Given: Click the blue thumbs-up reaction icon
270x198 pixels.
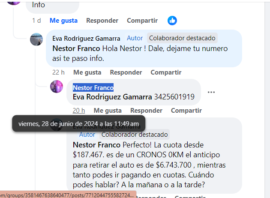Looking at the screenshot, I should [172, 21].
